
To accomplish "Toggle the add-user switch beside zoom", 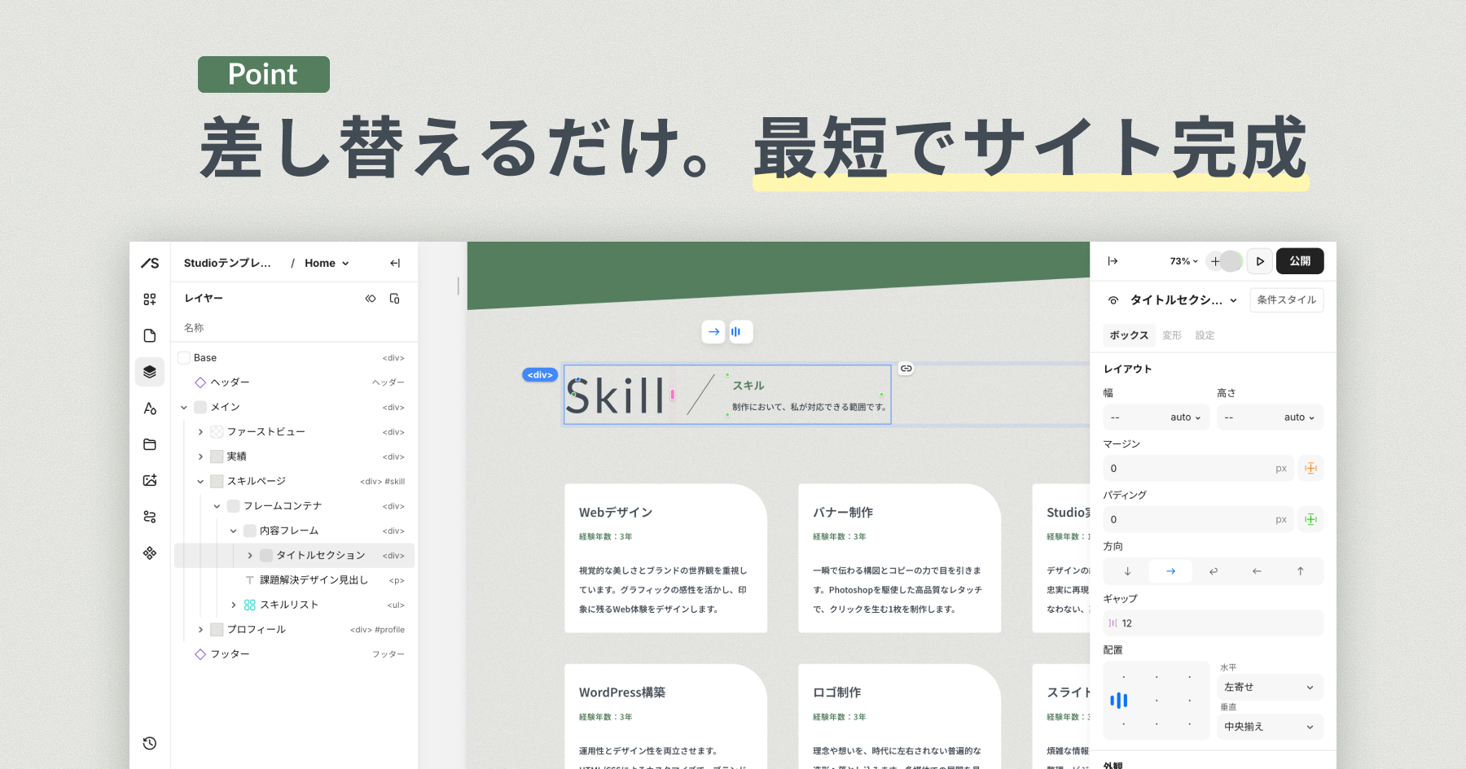I will click(x=1224, y=261).
